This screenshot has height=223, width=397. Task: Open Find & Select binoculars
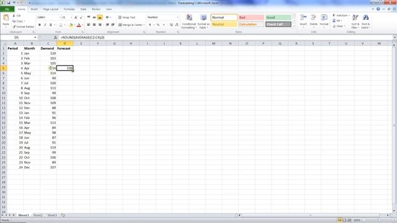click(x=365, y=21)
